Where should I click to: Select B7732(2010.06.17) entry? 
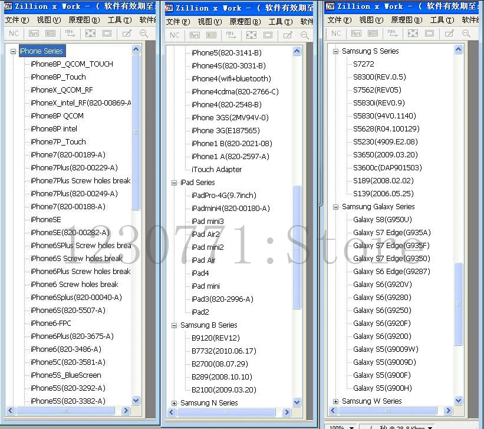pos(224,351)
